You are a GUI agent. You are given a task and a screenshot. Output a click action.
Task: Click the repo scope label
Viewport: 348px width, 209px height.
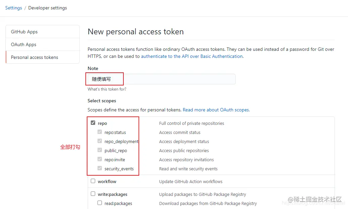(x=102, y=124)
